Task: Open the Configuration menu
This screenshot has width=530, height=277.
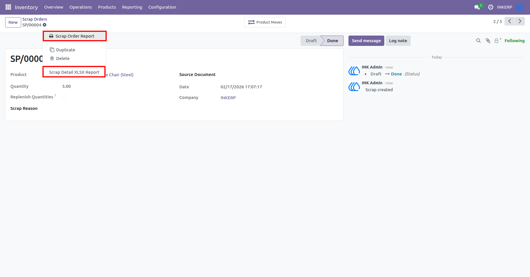Action: click(162, 7)
